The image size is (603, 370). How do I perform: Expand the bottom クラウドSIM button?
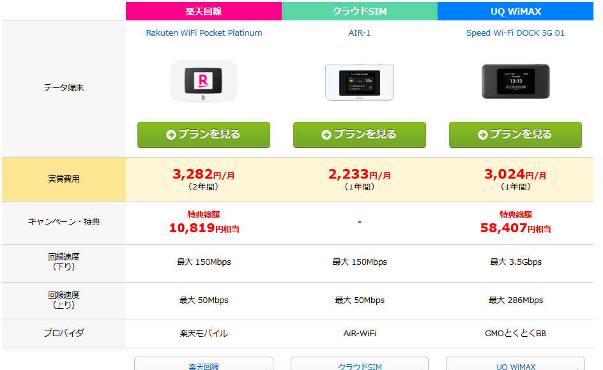pyautogui.click(x=360, y=366)
